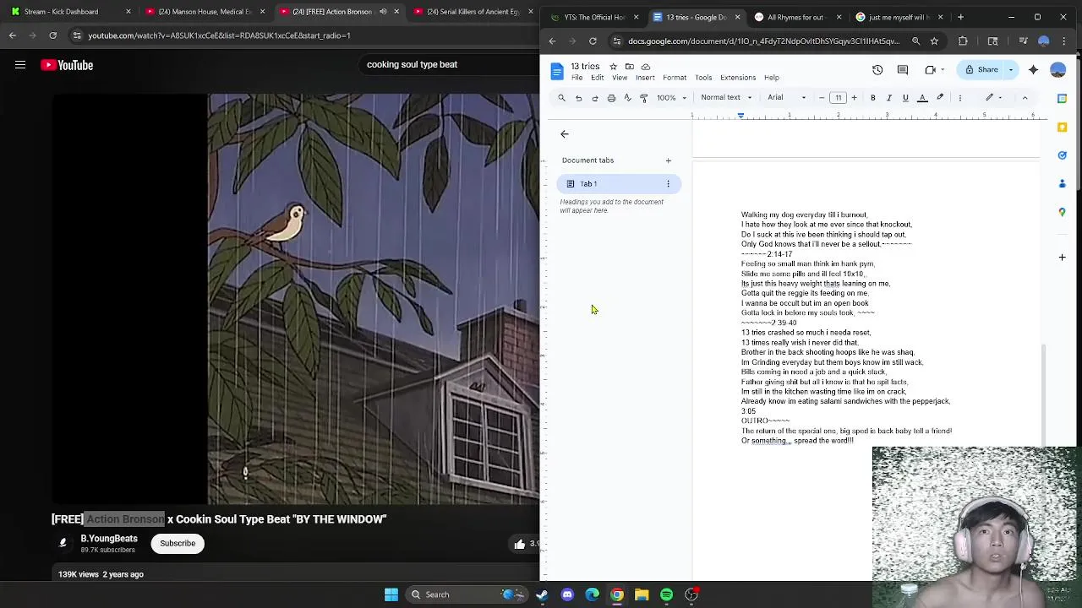Subscribe to B.YoungBeats channel
The width and height of the screenshot is (1082, 608).
[178, 543]
